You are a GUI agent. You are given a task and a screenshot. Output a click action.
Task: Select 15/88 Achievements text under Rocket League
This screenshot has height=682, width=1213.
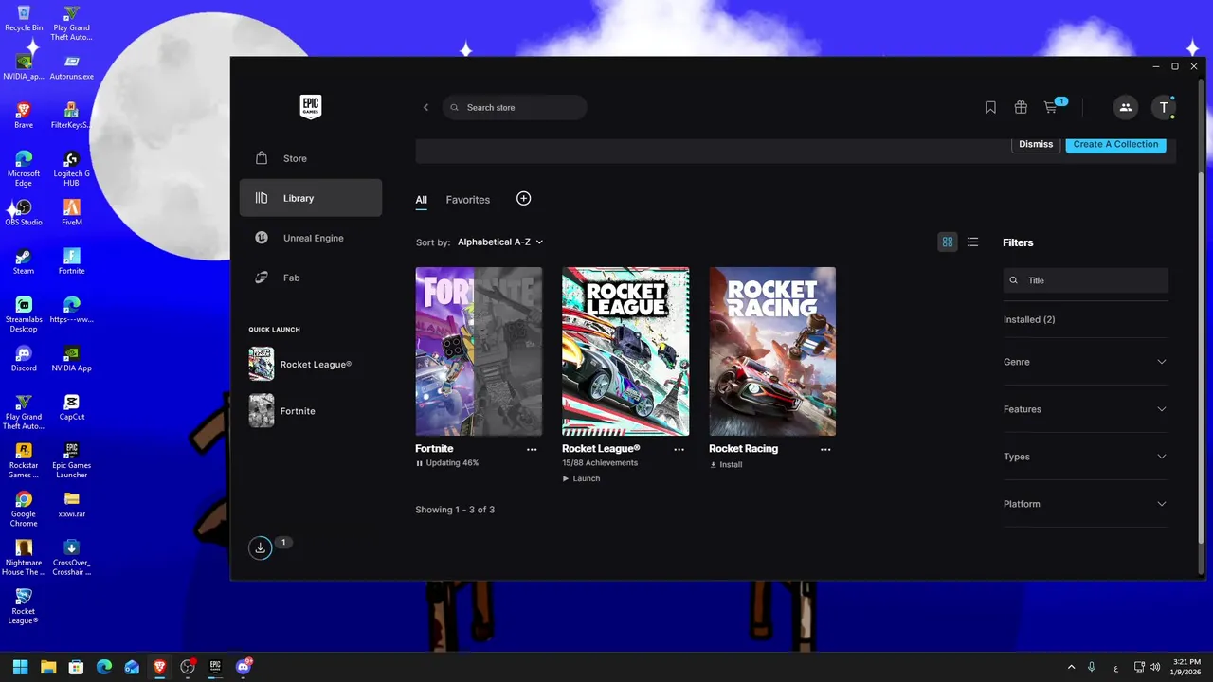600,463
